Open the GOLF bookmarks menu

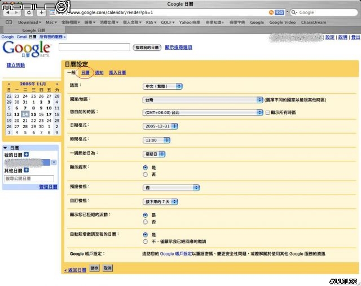(x=168, y=23)
